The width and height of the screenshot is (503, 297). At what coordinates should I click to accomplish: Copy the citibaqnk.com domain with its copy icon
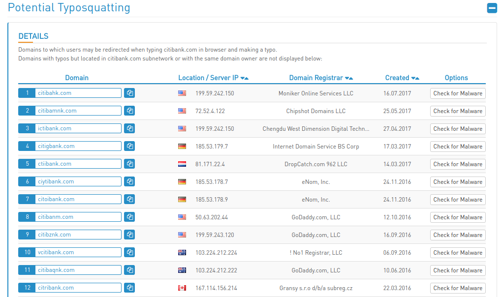tap(129, 270)
